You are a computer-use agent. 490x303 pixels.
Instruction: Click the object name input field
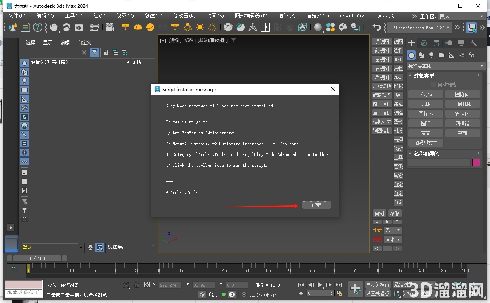[439, 163]
